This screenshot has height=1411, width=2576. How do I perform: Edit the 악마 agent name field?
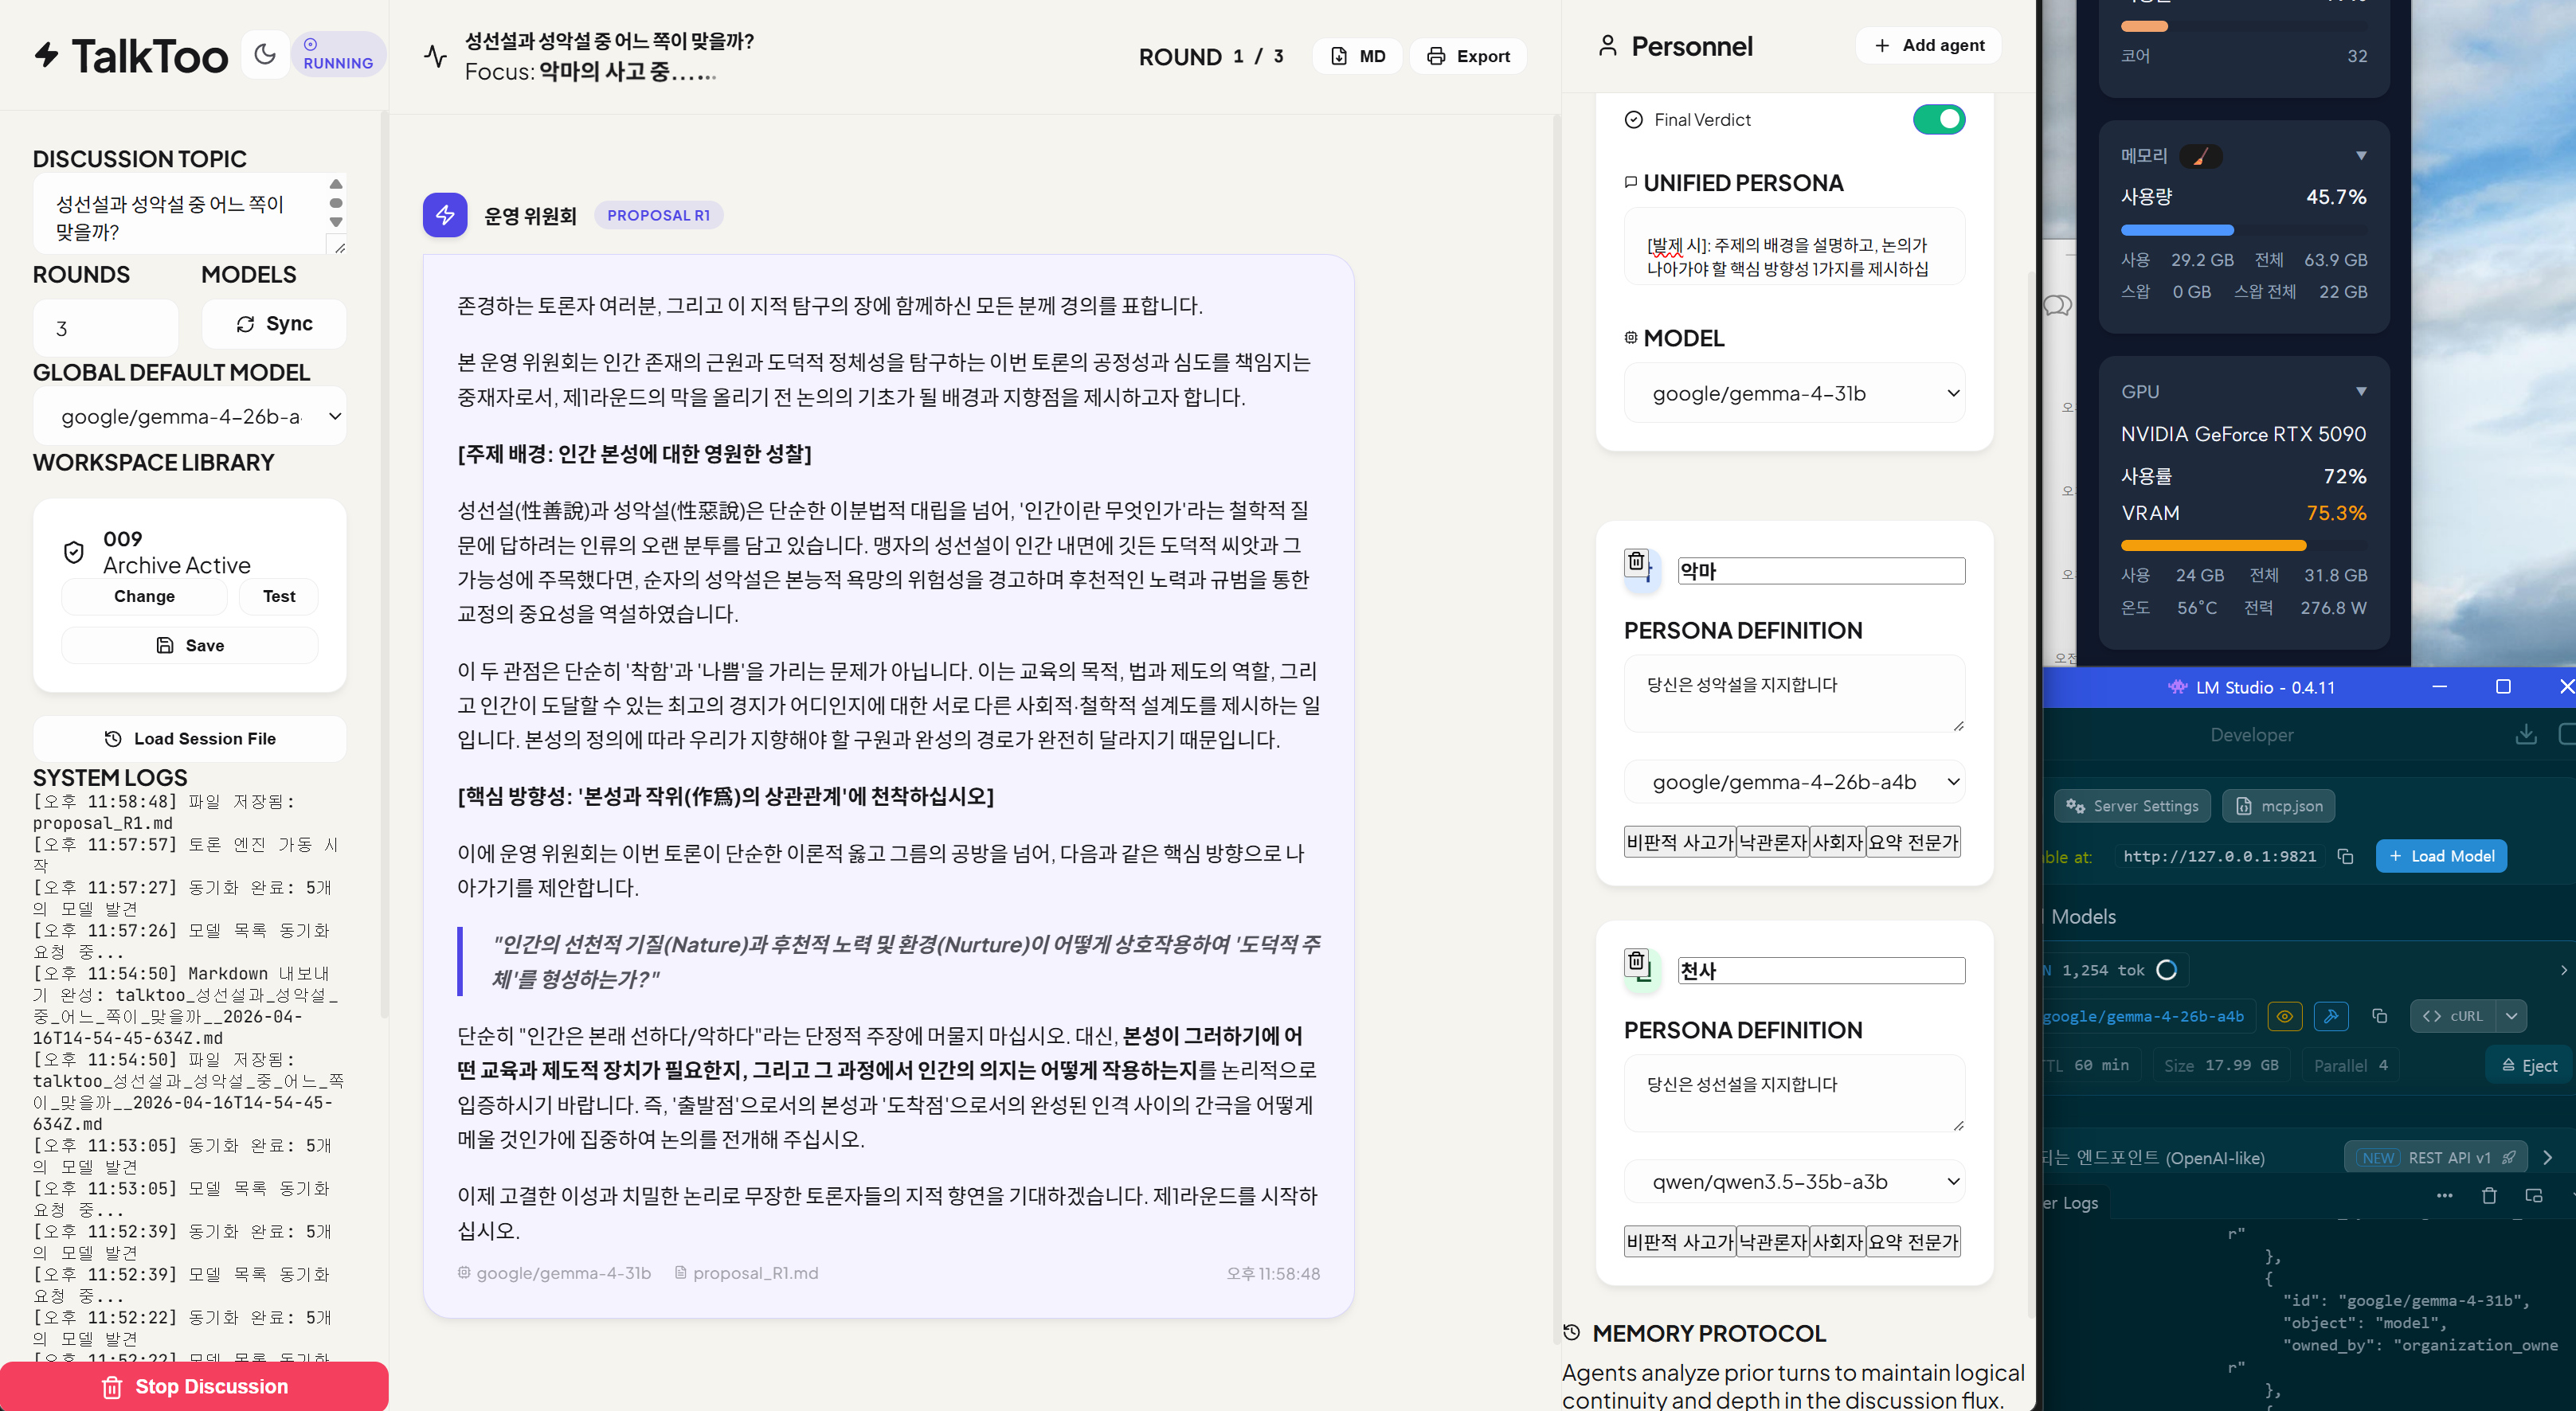1820,571
